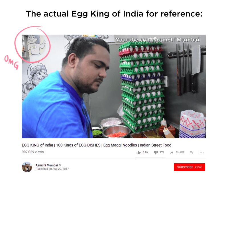Click the video player frame with egg trays
This screenshot has width=228, height=228.
(x=114, y=86)
